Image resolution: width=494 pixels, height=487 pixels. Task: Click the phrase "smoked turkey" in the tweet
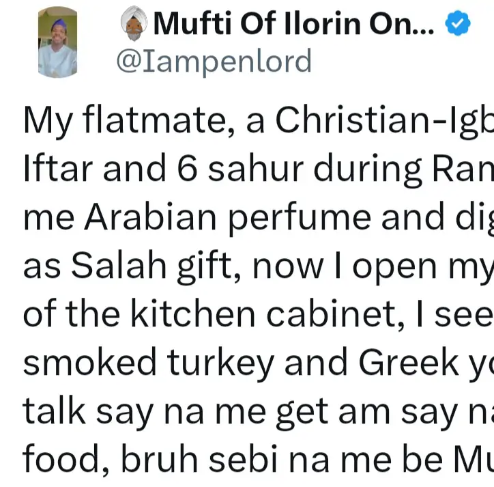[x=143, y=361]
